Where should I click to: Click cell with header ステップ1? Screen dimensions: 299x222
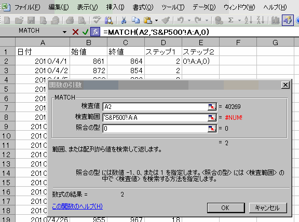point(163,52)
